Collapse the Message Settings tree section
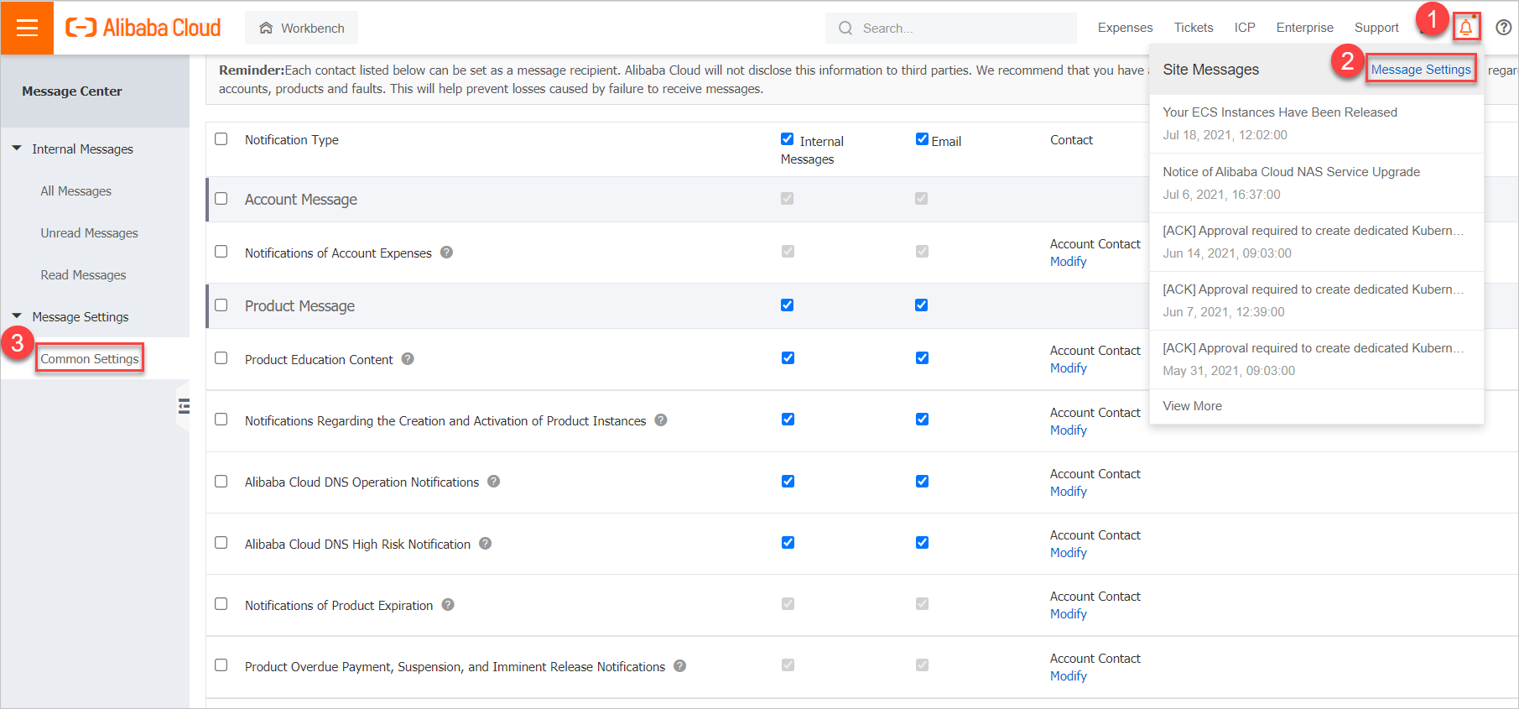Screen dimensions: 1519x709 pos(17,316)
